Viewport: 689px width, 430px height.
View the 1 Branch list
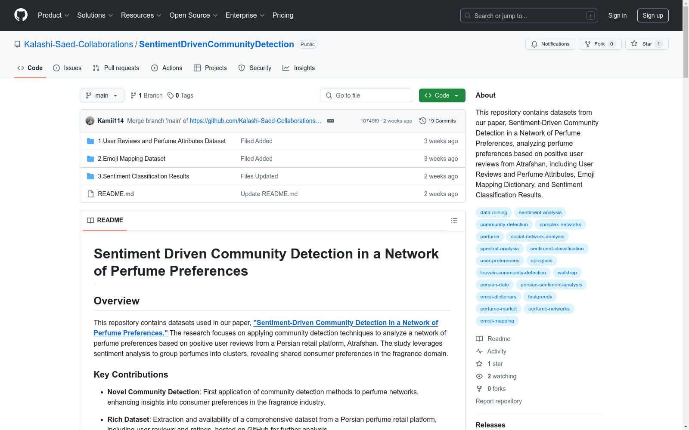tap(146, 95)
